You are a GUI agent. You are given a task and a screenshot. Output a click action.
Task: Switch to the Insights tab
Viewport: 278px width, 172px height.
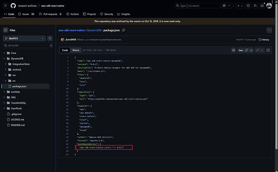point(124,14)
